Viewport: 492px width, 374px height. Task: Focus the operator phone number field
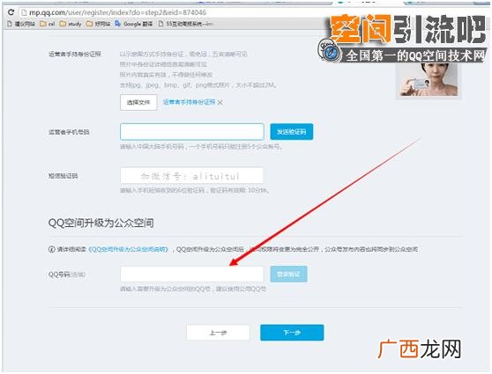point(191,131)
